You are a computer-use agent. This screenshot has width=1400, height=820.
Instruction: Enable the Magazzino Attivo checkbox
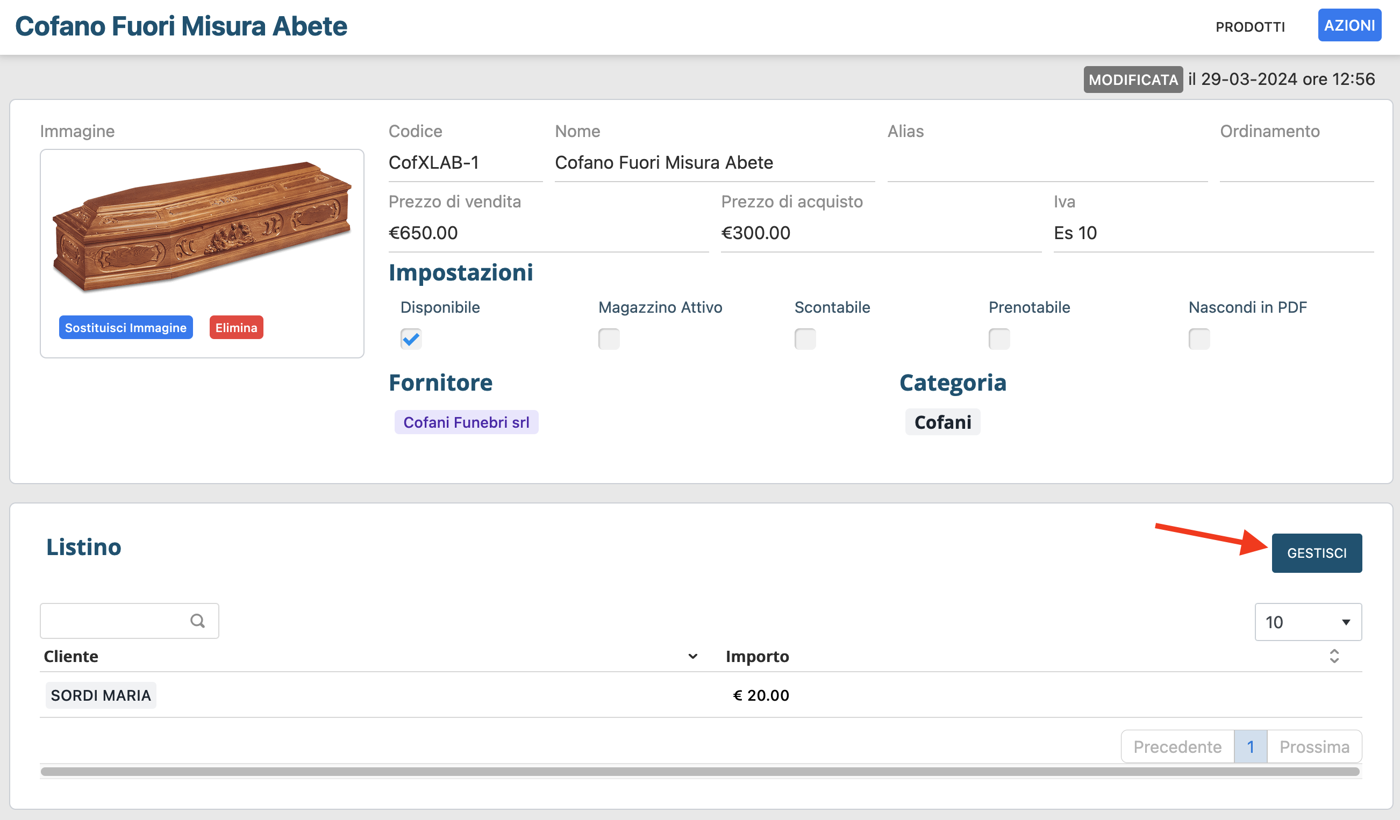[609, 339]
